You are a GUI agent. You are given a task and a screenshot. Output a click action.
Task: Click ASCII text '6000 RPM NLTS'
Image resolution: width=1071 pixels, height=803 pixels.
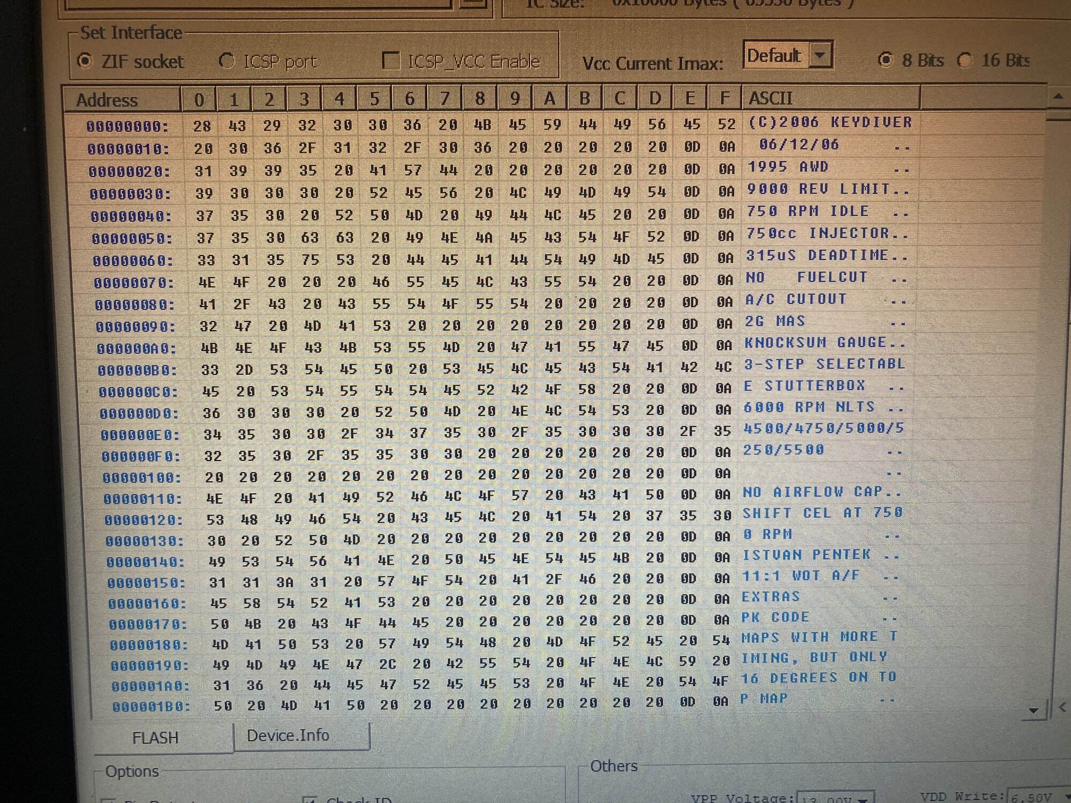point(809,407)
